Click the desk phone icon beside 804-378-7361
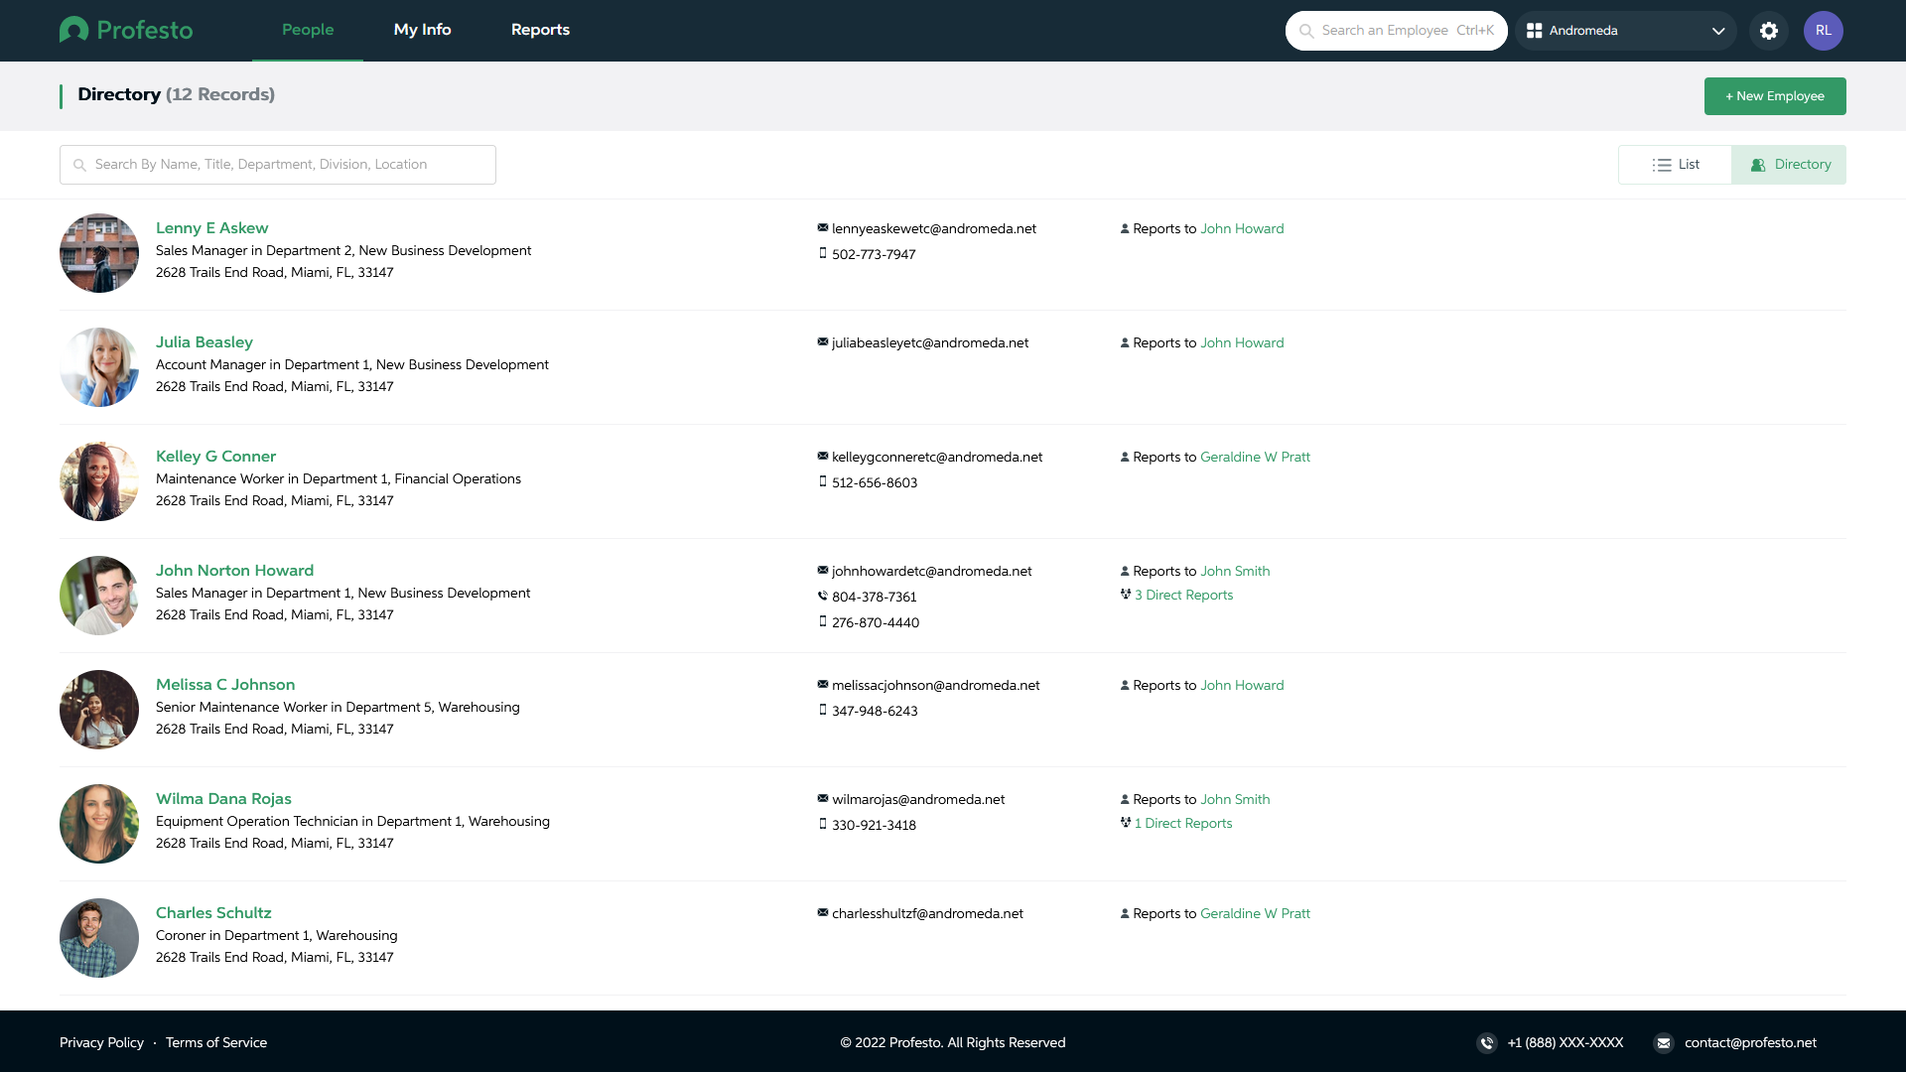1906x1072 pixels. (x=823, y=597)
